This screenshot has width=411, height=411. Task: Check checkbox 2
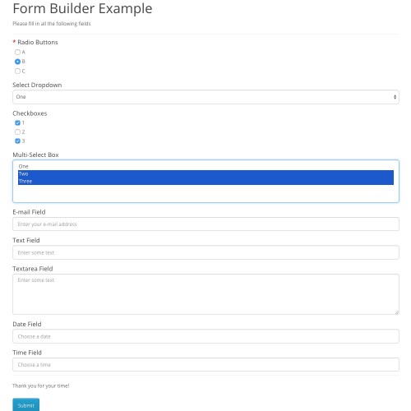click(17, 132)
